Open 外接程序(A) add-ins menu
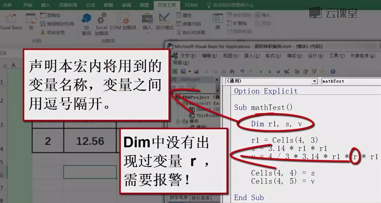The image size is (381, 203). [363, 56]
